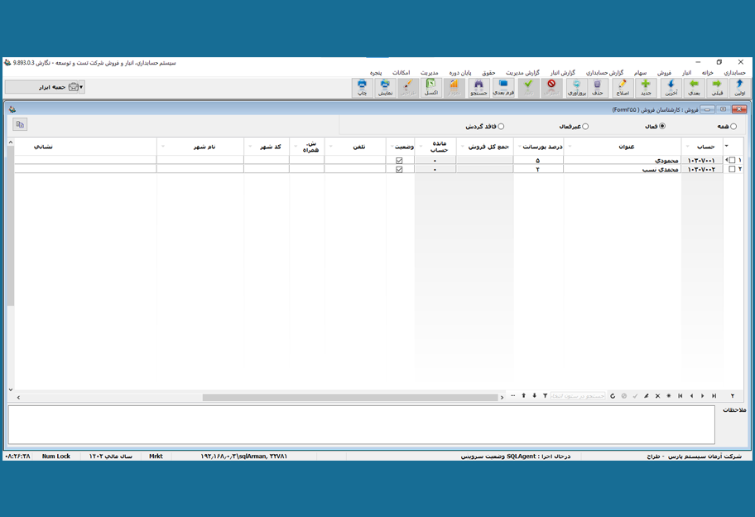Viewport: 755px width, 517px height.
Task: Click the grid's top-corner column chooser arrow
Action: pyautogui.click(x=727, y=146)
